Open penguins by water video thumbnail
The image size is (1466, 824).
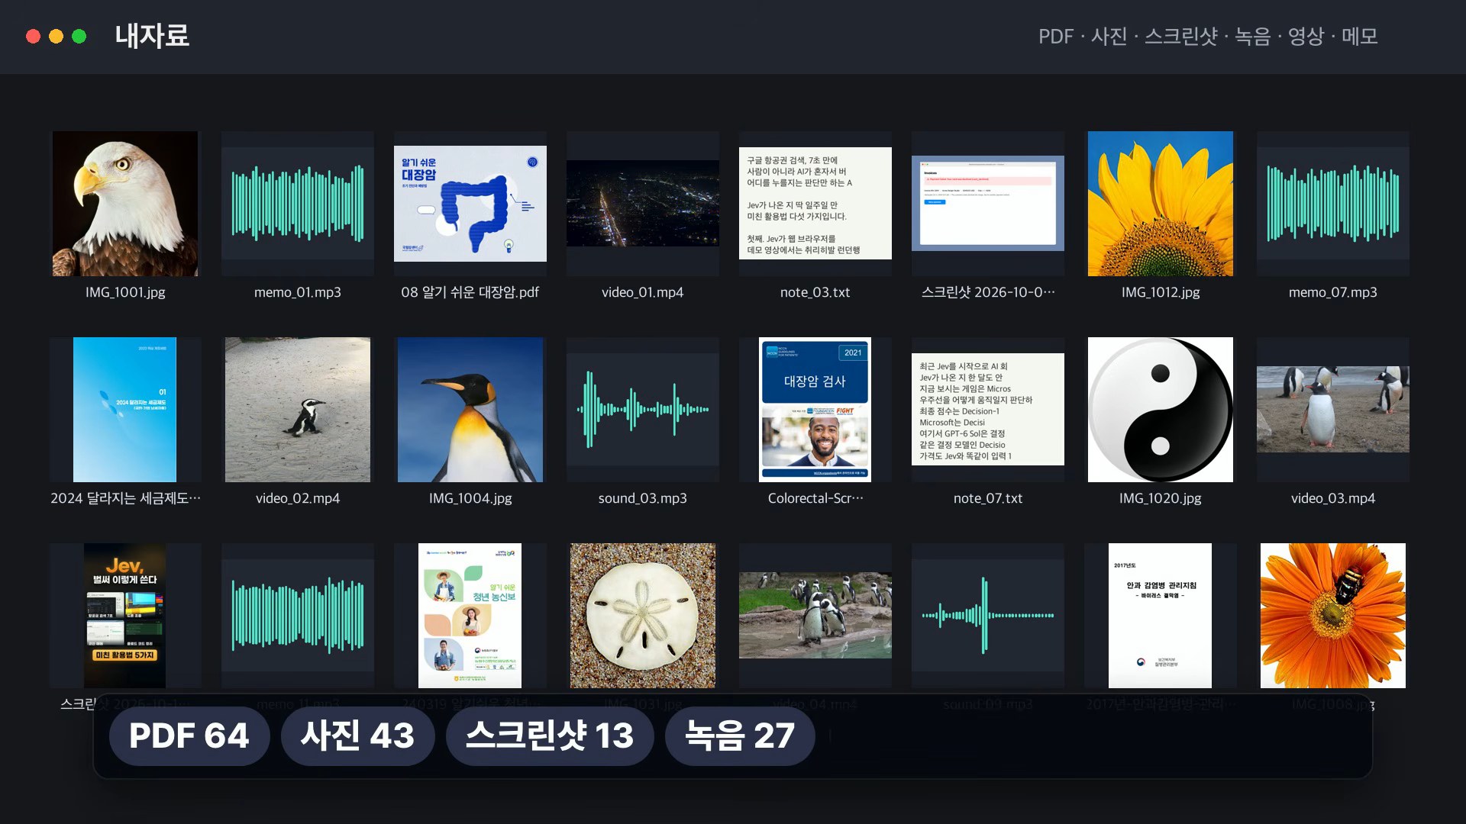click(815, 616)
